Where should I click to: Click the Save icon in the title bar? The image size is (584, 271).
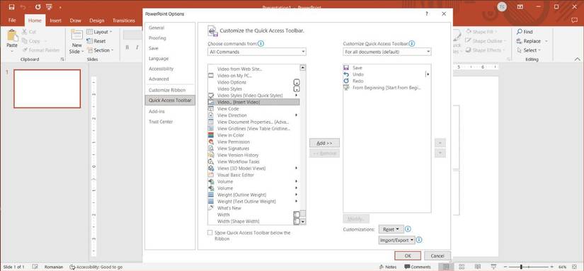(x=11, y=7)
